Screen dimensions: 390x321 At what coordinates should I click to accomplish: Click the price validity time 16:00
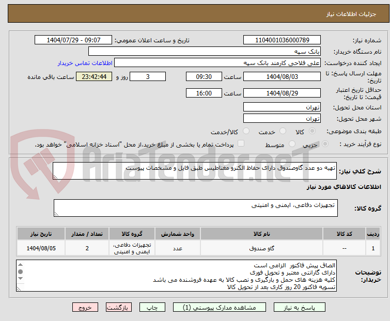point(204,93)
